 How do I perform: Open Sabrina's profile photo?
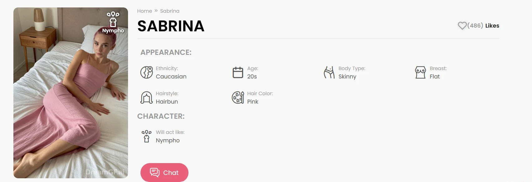[71, 93]
